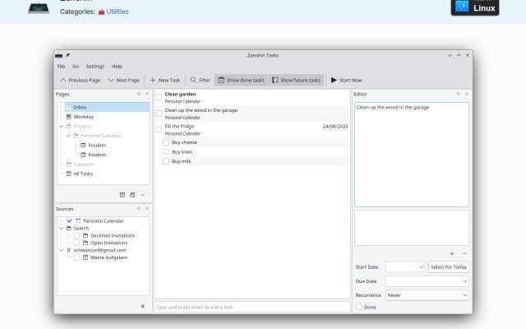This screenshot has height=329, width=526.
Task: Click the Start Now play button
Action: (x=347, y=81)
